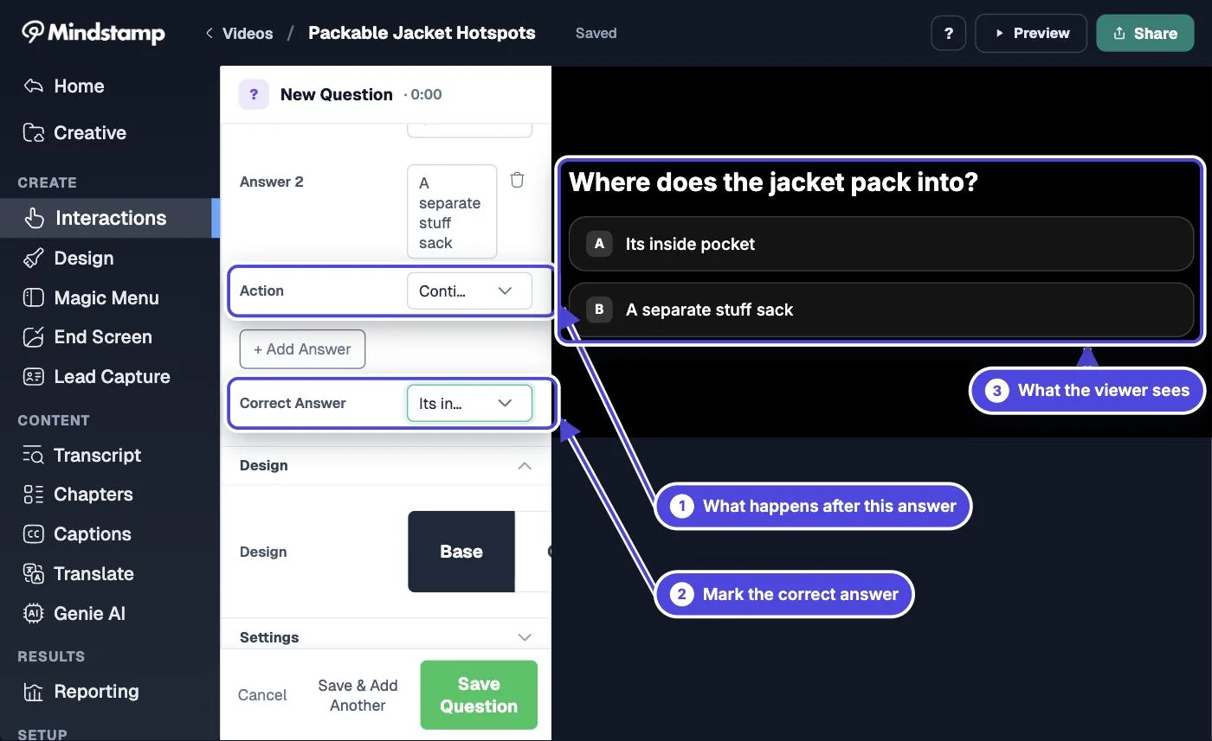Image resolution: width=1212 pixels, height=741 pixels.
Task: Click the Mindstamp logo
Action: coord(93,33)
